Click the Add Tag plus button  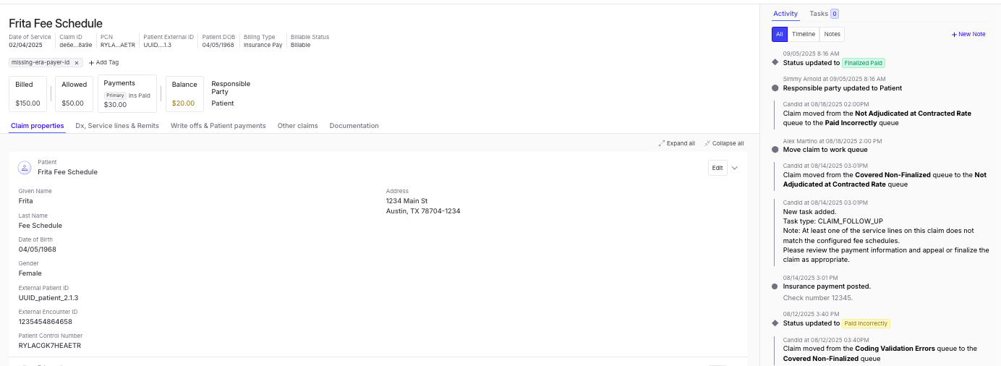coord(92,63)
